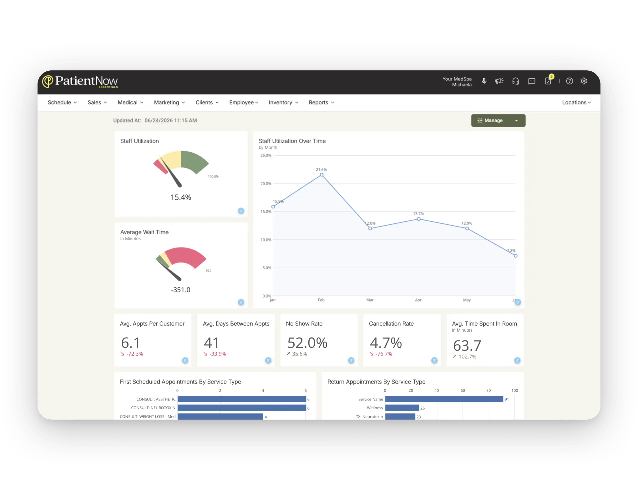Click the Jan 15.9% data point

(x=273, y=207)
